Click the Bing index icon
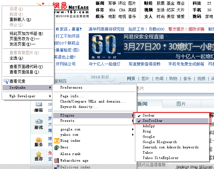The height and width of the screenshot is (169, 214). [57, 140]
